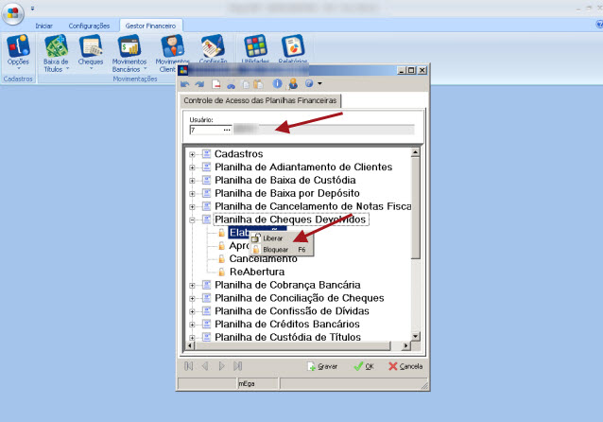
Task: Collapse the Planilha de Cheques Devolvidos node
Action: 193,220
